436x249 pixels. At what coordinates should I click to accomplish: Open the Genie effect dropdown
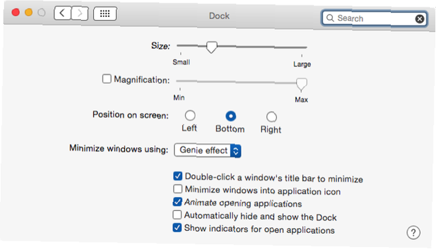click(208, 151)
